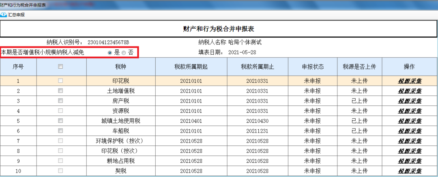Click 20210401 start date in 城镇土地使用税 row
This screenshot has height=177, width=438.
[191, 121]
